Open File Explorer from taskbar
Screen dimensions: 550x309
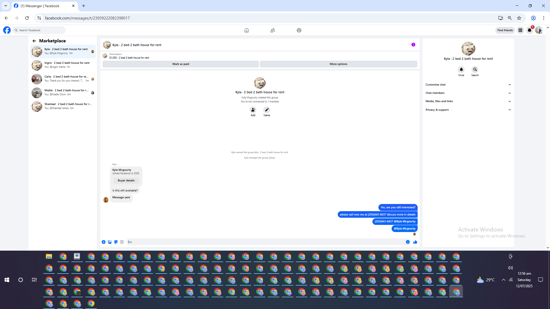point(49,256)
